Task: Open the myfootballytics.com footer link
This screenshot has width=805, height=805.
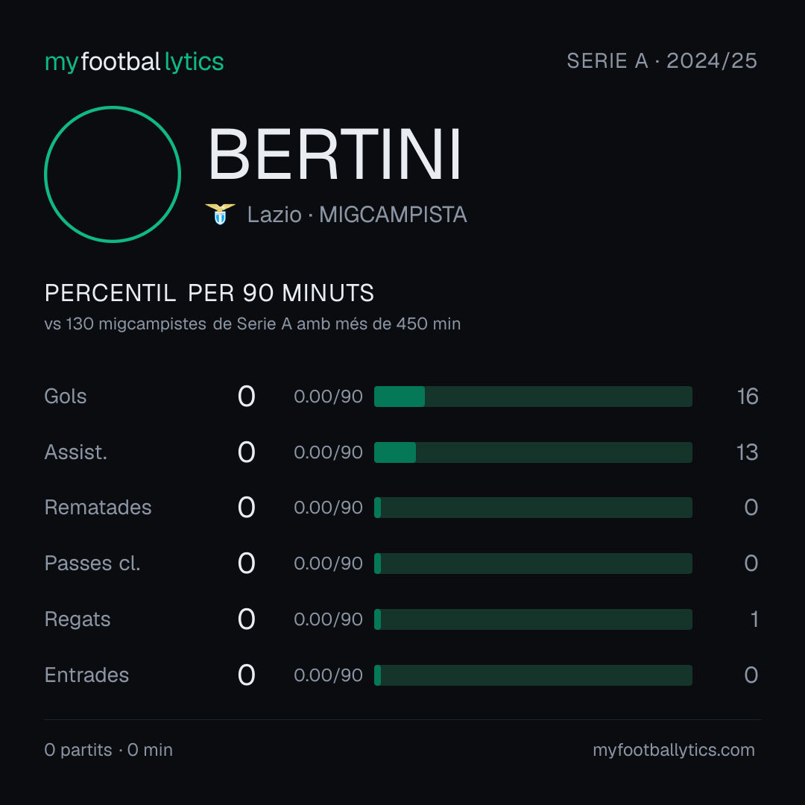Action: [x=674, y=750]
